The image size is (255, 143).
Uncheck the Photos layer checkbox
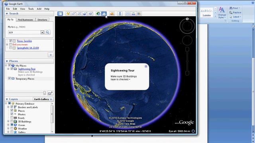12,114
